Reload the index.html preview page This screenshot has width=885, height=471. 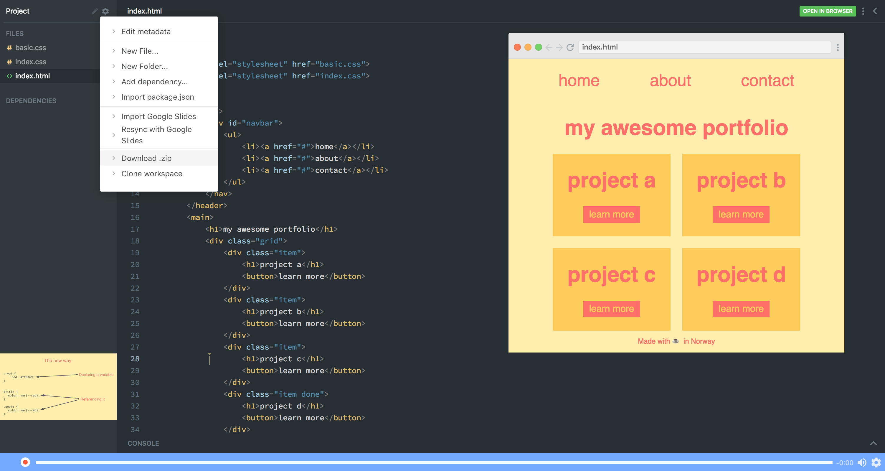pyautogui.click(x=570, y=47)
